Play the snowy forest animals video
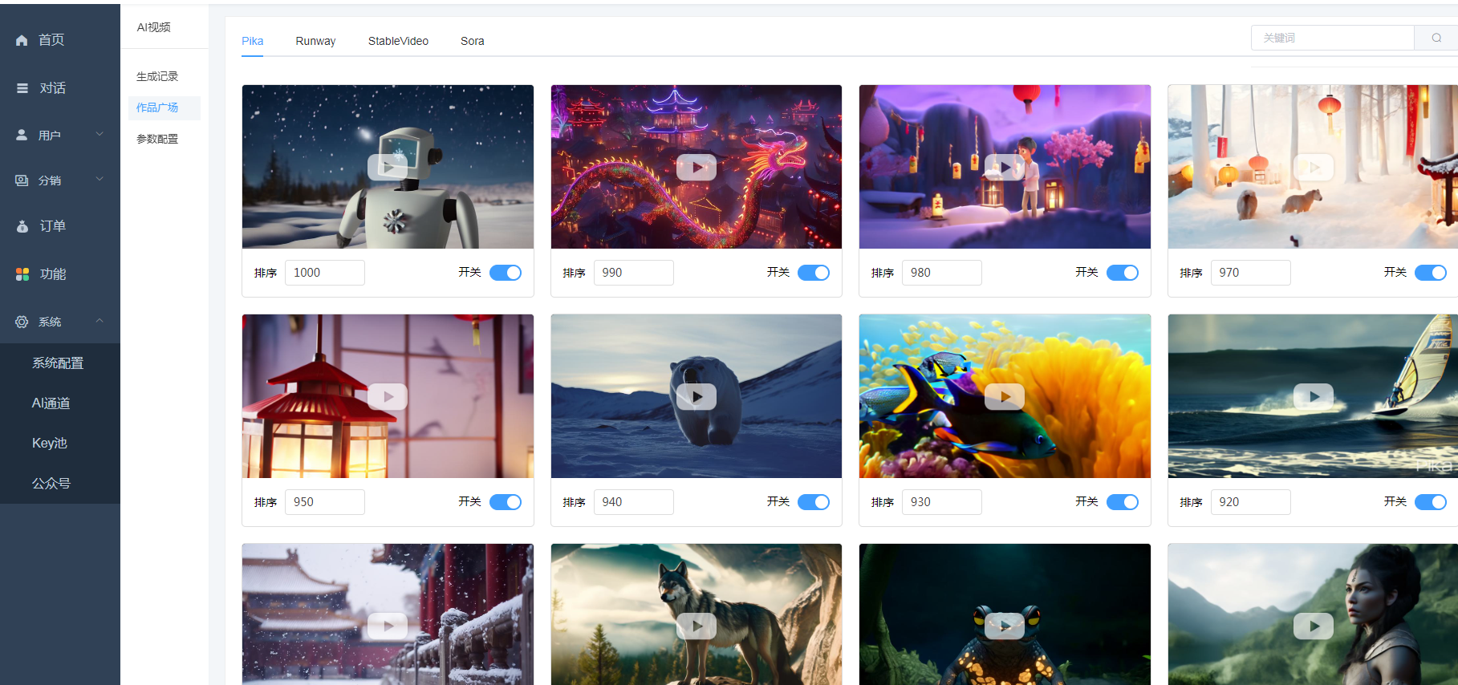 (1314, 167)
